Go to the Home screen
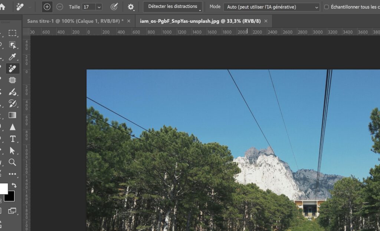Image resolution: width=380 pixels, height=231 pixels. (x=2, y=7)
